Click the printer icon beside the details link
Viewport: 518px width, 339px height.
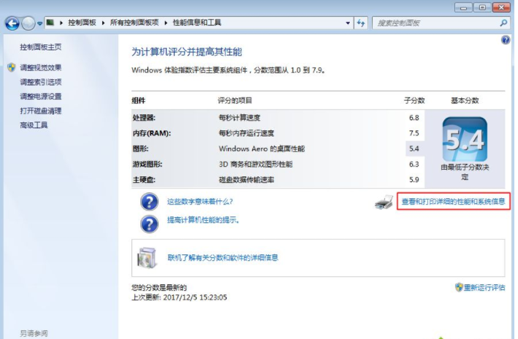tap(384, 202)
